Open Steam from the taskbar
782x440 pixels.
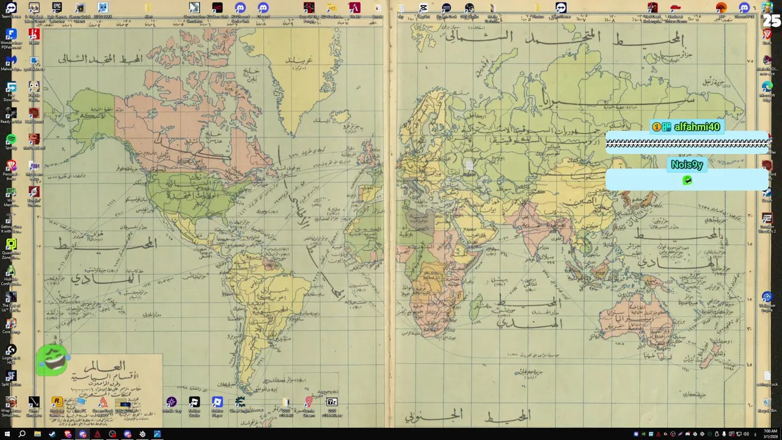pos(53,434)
